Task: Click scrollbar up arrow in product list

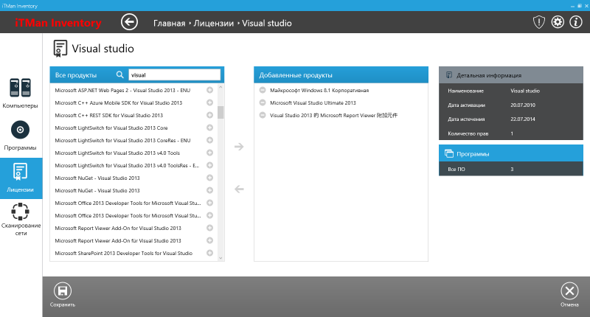Action: pyautogui.click(x=221, y=87)
